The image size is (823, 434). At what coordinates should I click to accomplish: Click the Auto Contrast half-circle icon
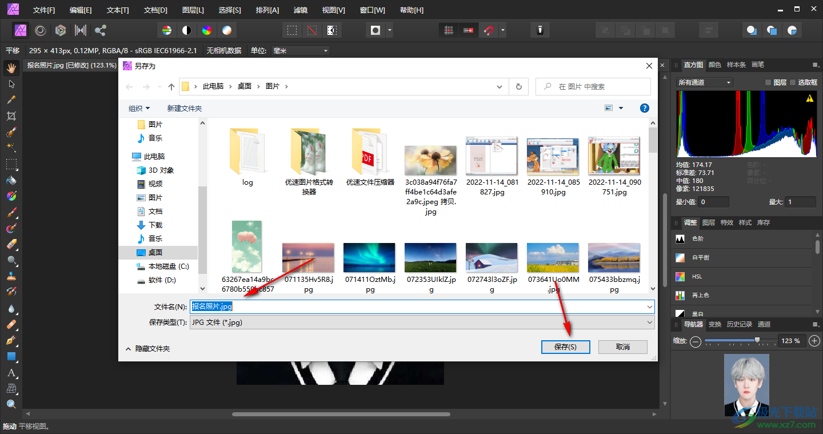pos(187,30)
